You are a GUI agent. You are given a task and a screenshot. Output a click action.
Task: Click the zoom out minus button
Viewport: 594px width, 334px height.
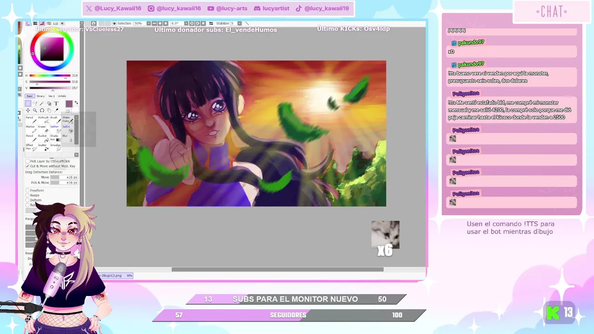(x=154, y=23)
